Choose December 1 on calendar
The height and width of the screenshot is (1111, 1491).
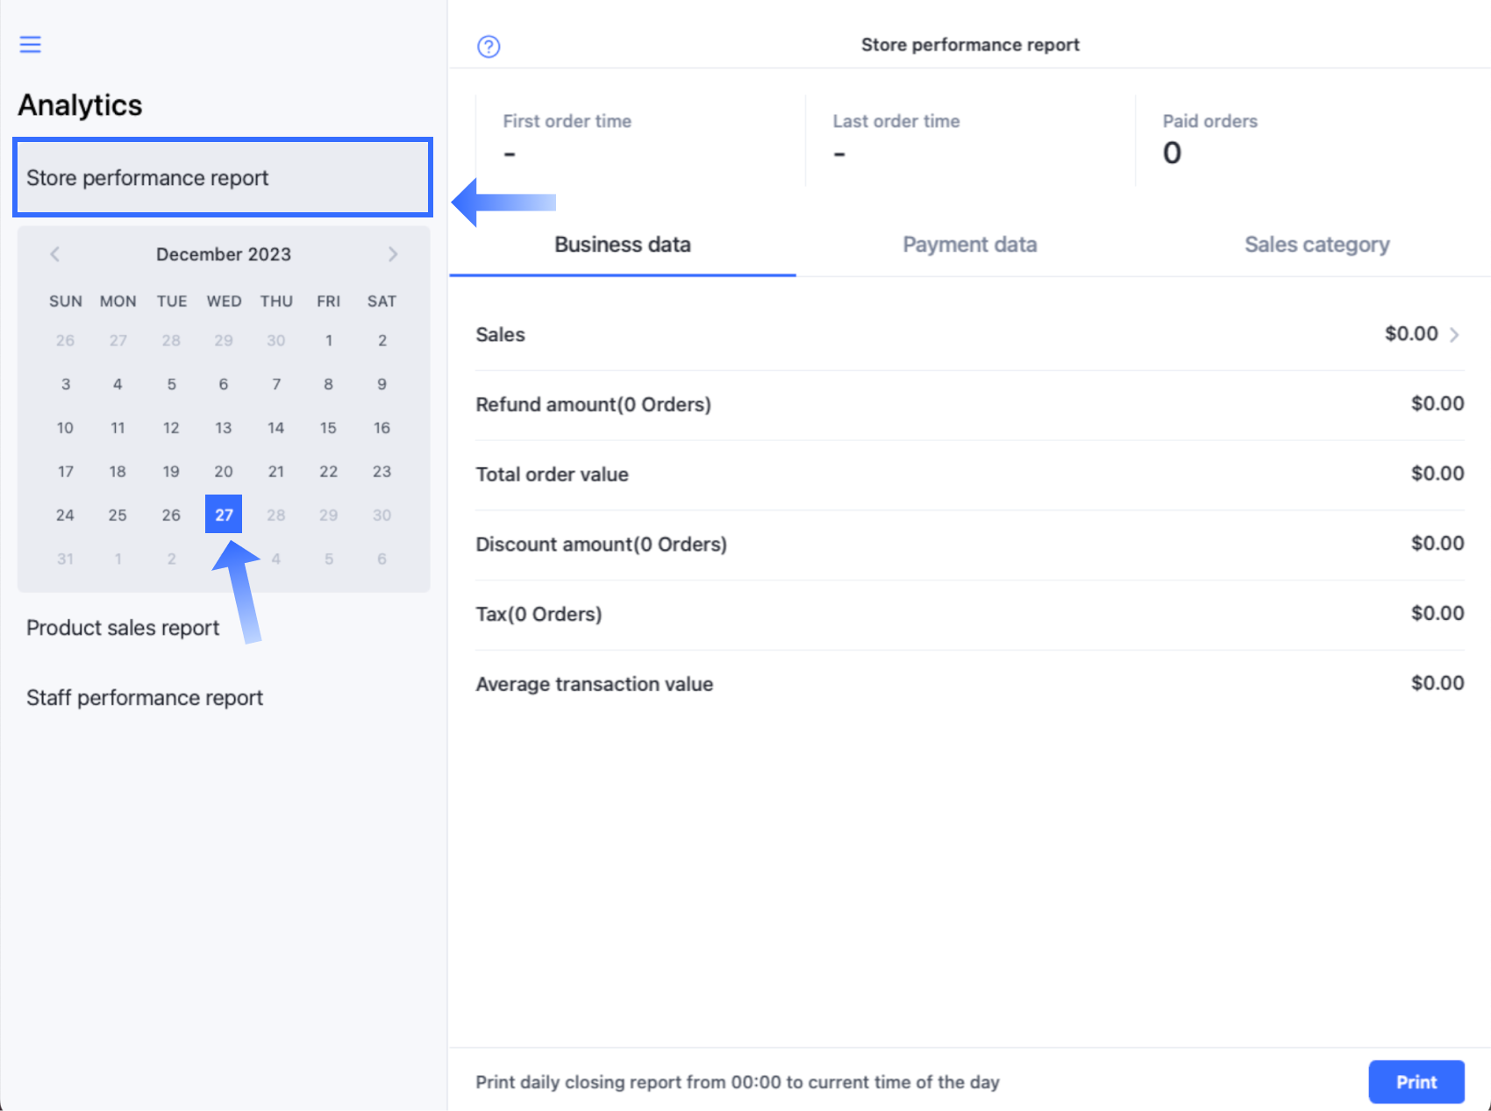click(x=328, y=340)
